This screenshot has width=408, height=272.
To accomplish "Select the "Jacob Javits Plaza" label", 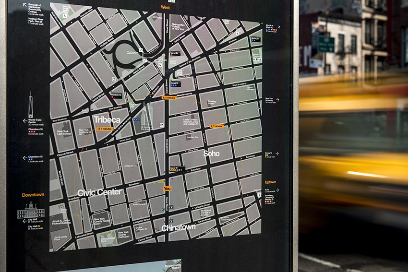I will 60,238.
